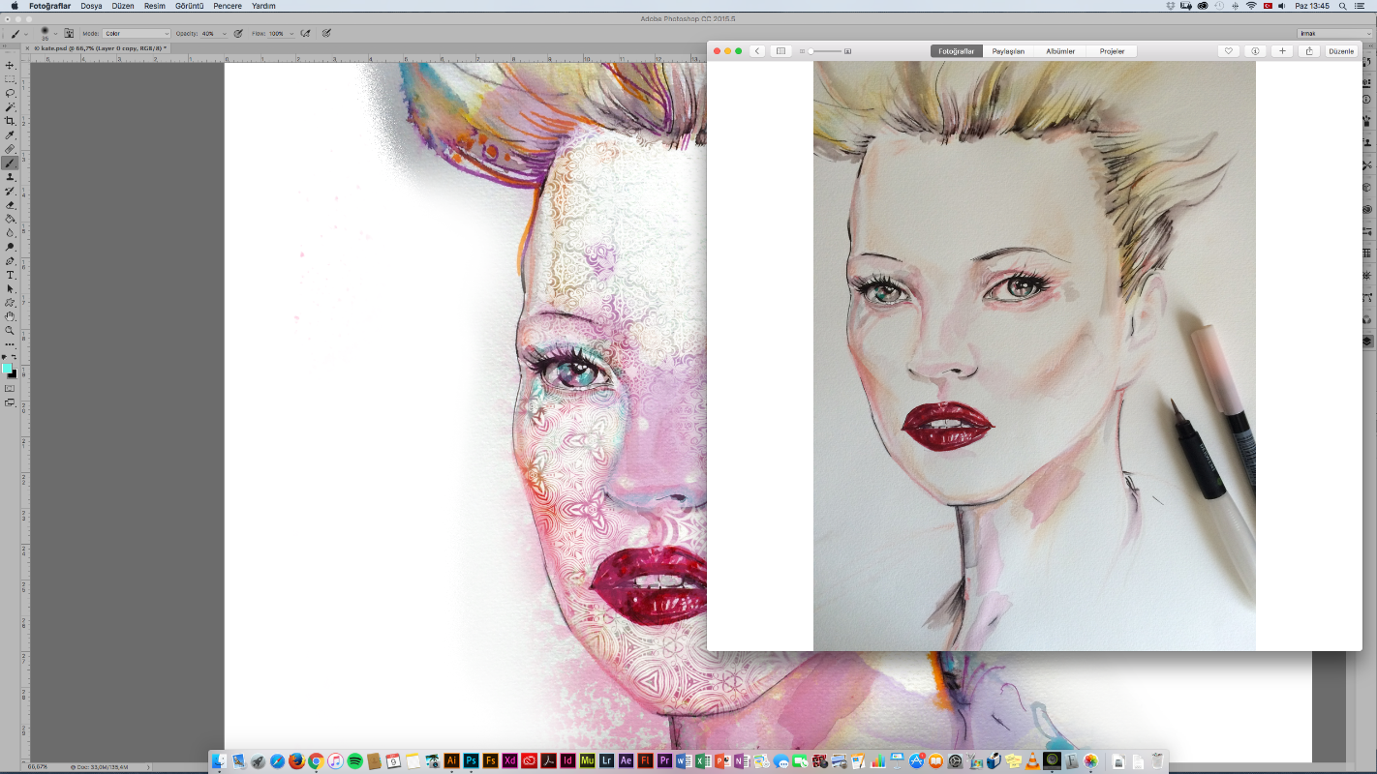This screenshot has height=774, width=1377.
Task: Switch to the Fotoğraflar tab in Photos
Action: 957,51
